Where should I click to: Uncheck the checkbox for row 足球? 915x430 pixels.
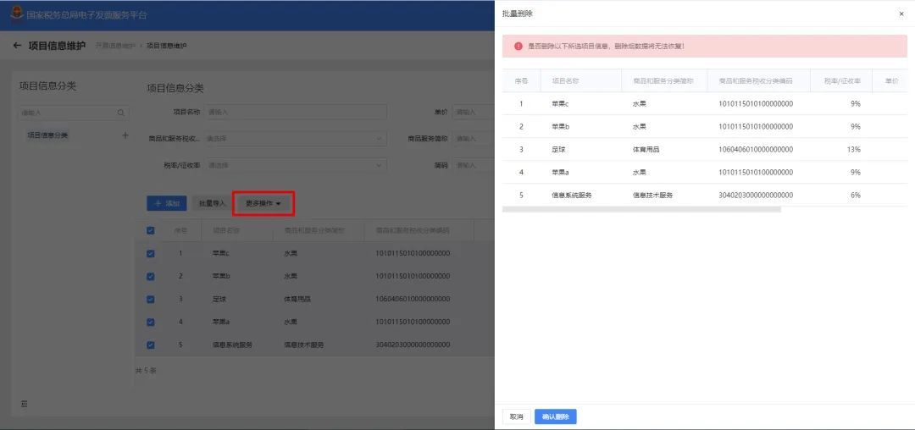151,299
